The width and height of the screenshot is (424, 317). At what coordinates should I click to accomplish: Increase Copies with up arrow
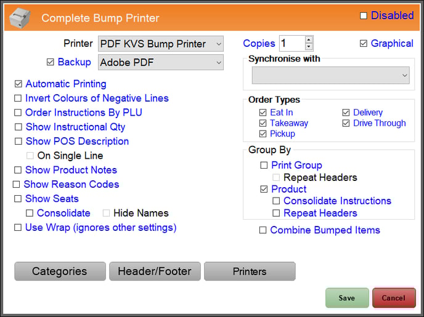click(x=309, y=40)
